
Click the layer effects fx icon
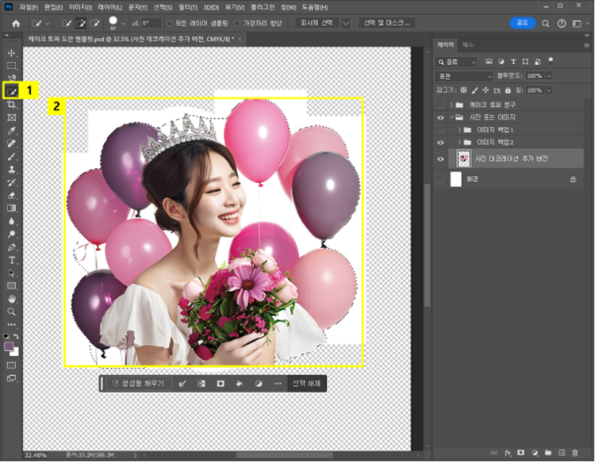(x=507, y=452)
